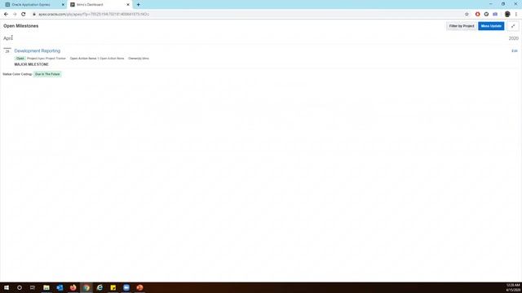The height and width of the screenshot is (293, 522).
Task: Open the Mass Update button
Action: [491, 26]
